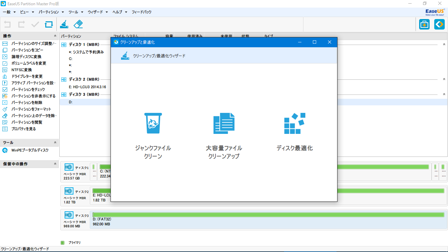Click the EaseUS logo top right
448x252 pixels.
[x=435, y=12]
